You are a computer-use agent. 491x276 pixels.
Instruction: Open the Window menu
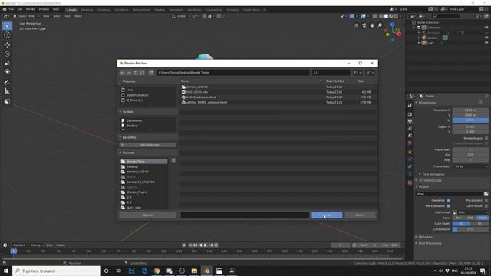coord(44,9)
